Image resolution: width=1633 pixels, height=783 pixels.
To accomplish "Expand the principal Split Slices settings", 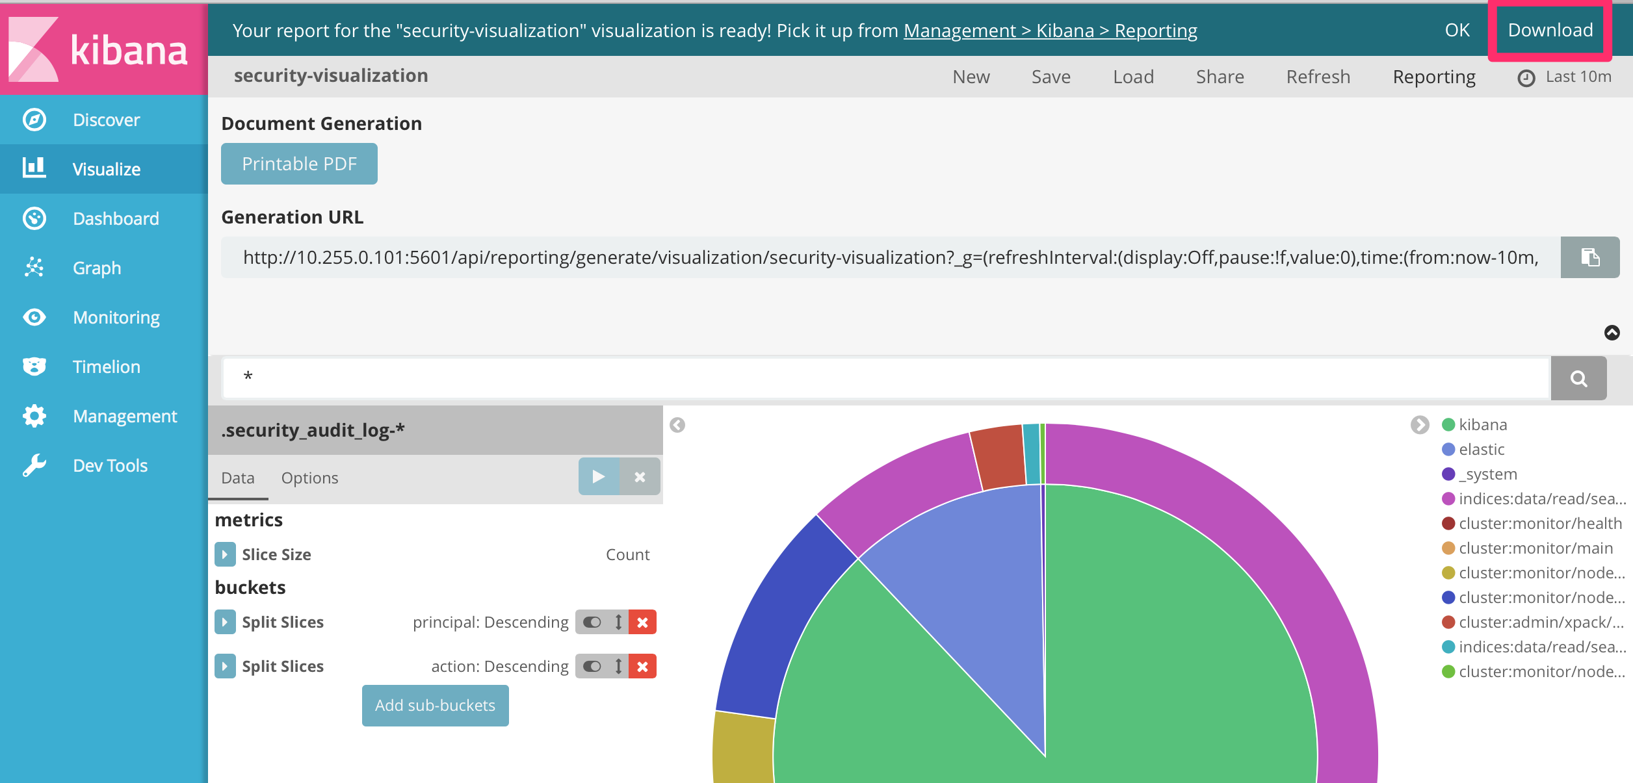I will pos(225,622).
